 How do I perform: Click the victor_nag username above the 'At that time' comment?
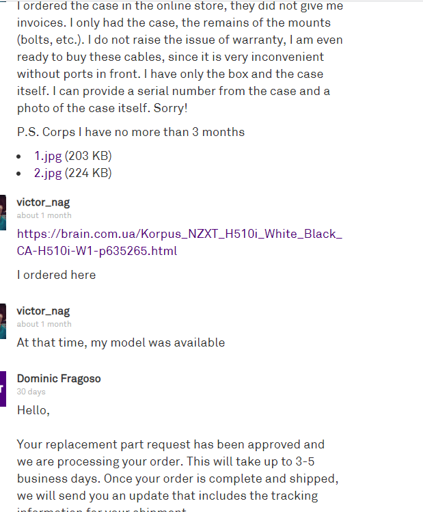point(43,311)
